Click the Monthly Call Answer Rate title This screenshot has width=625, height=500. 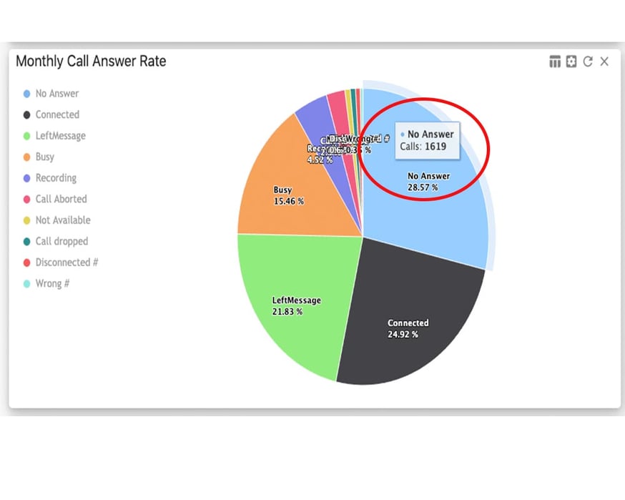91,62
